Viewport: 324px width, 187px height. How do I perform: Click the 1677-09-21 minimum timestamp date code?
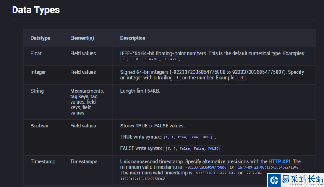(269, 167)
